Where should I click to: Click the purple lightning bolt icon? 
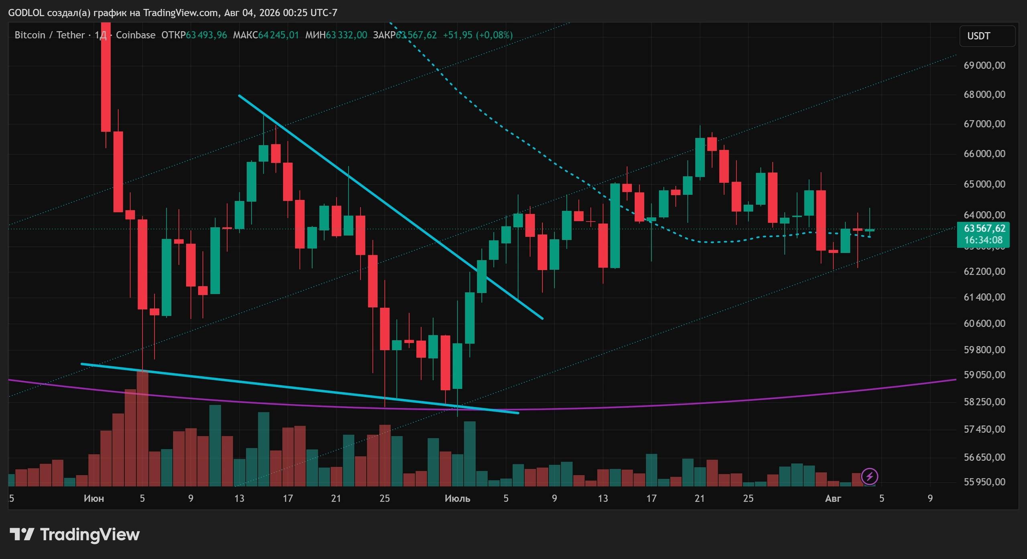[x=870, y=476]
